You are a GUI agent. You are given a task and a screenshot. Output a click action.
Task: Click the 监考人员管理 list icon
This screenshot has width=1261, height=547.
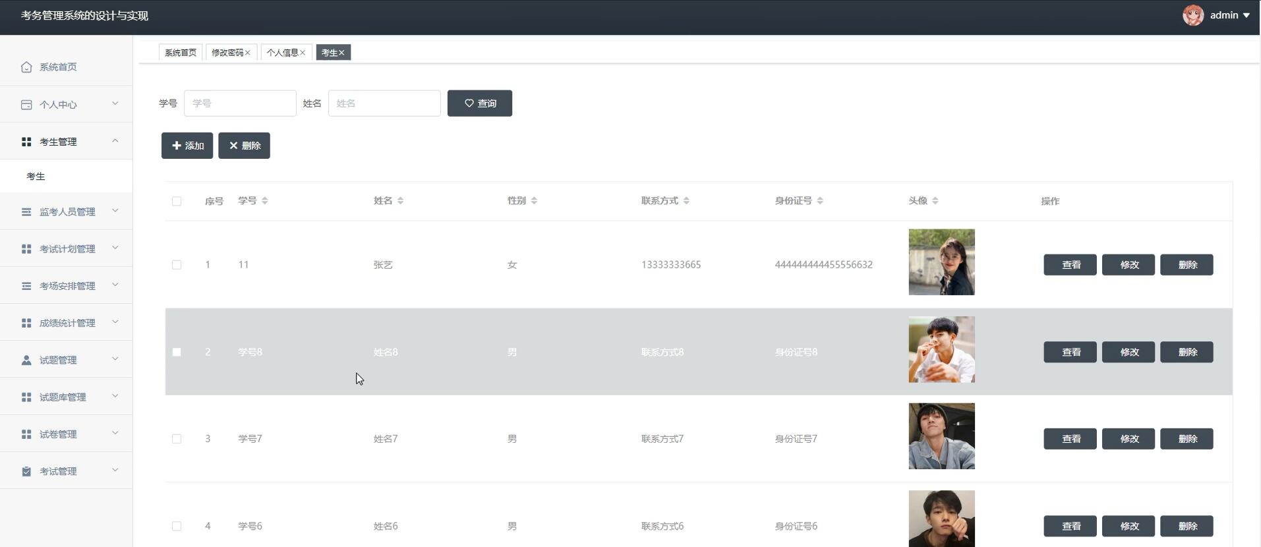[26, 212]
